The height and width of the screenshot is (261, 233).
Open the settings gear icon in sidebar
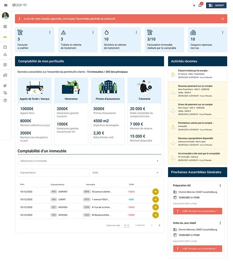[x=5, y=85]
